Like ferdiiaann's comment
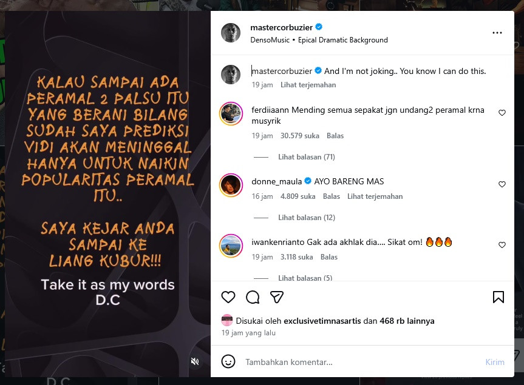This screenshot has width=524, height=385. click(x=502, y=113)
